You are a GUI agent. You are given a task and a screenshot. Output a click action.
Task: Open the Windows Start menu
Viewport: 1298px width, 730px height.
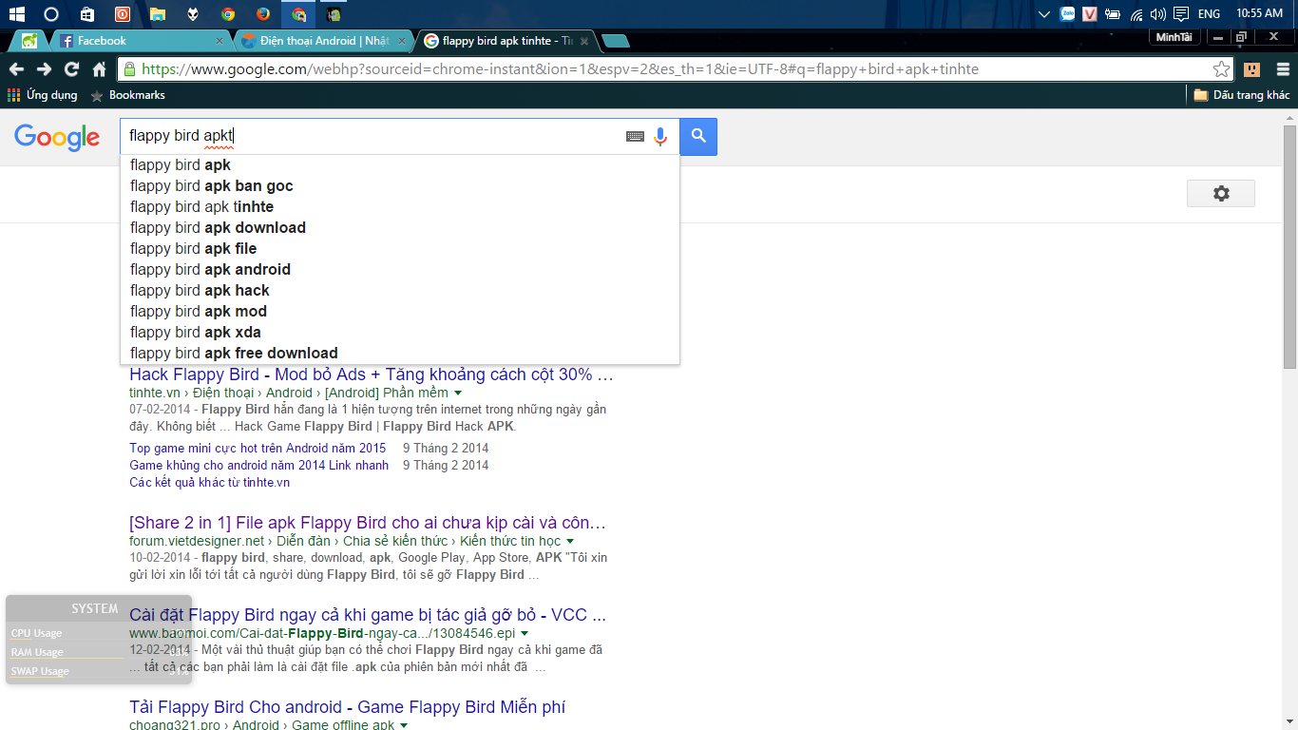pos(16,14)
